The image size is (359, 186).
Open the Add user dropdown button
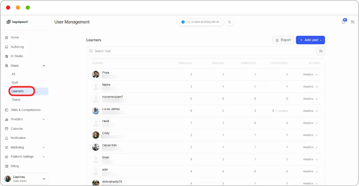tap(310, 40)
